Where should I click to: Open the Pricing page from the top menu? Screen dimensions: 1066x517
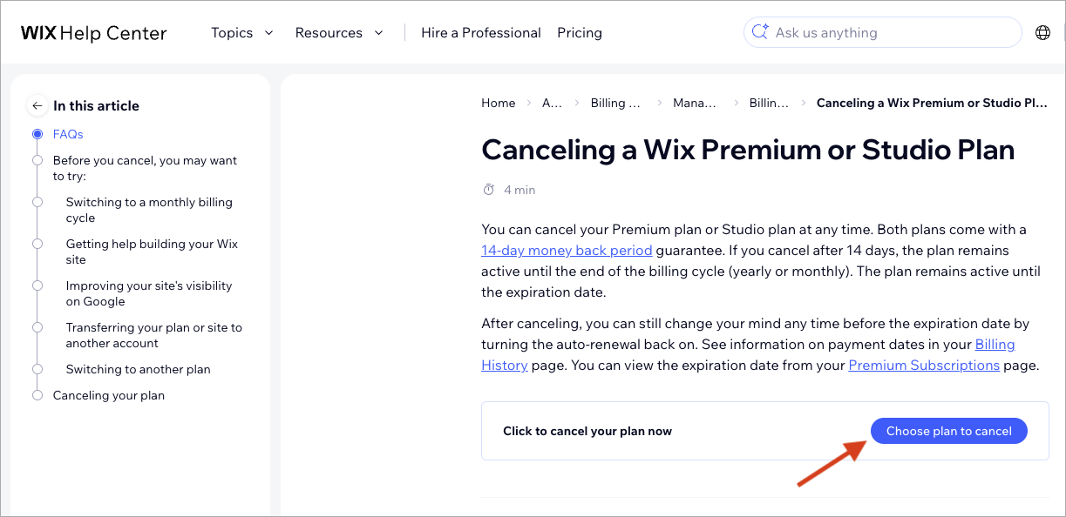click(579, 32)
